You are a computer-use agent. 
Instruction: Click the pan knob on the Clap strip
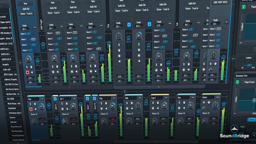[113, 106]
